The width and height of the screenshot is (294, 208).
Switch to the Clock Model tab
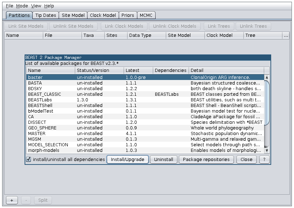103,15
